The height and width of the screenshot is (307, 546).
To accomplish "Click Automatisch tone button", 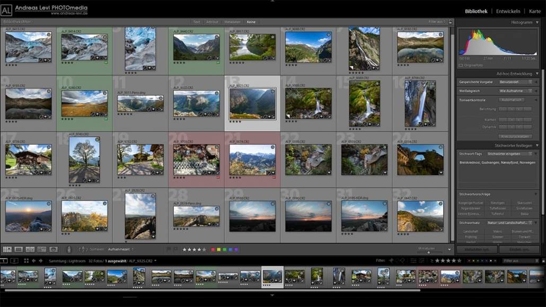I will pyautogui.click(x=512, y=100).
